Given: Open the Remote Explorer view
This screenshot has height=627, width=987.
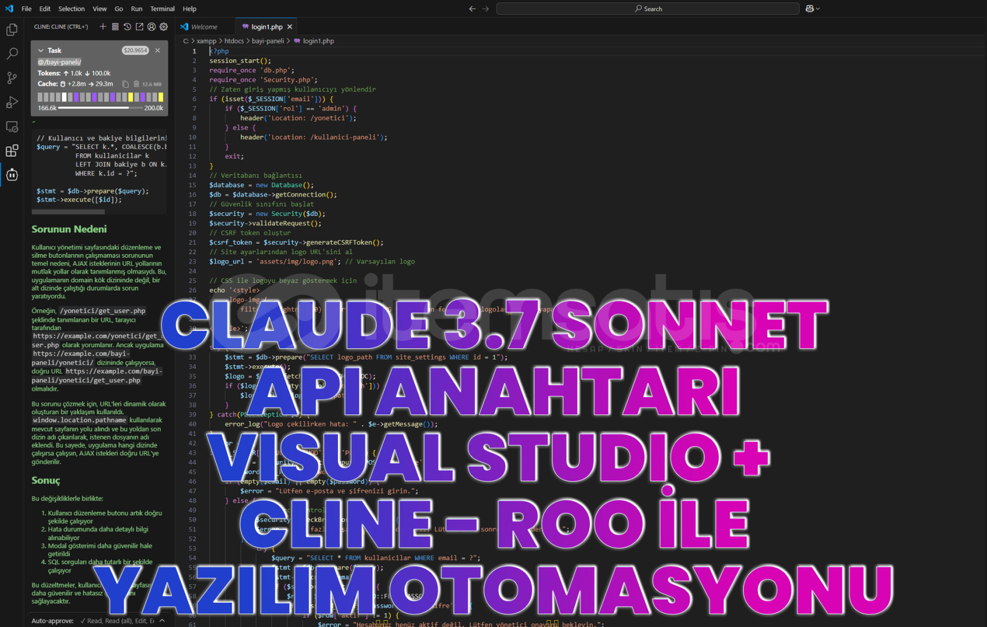Looking at the screenshot, I should click(x=12, y=127).
